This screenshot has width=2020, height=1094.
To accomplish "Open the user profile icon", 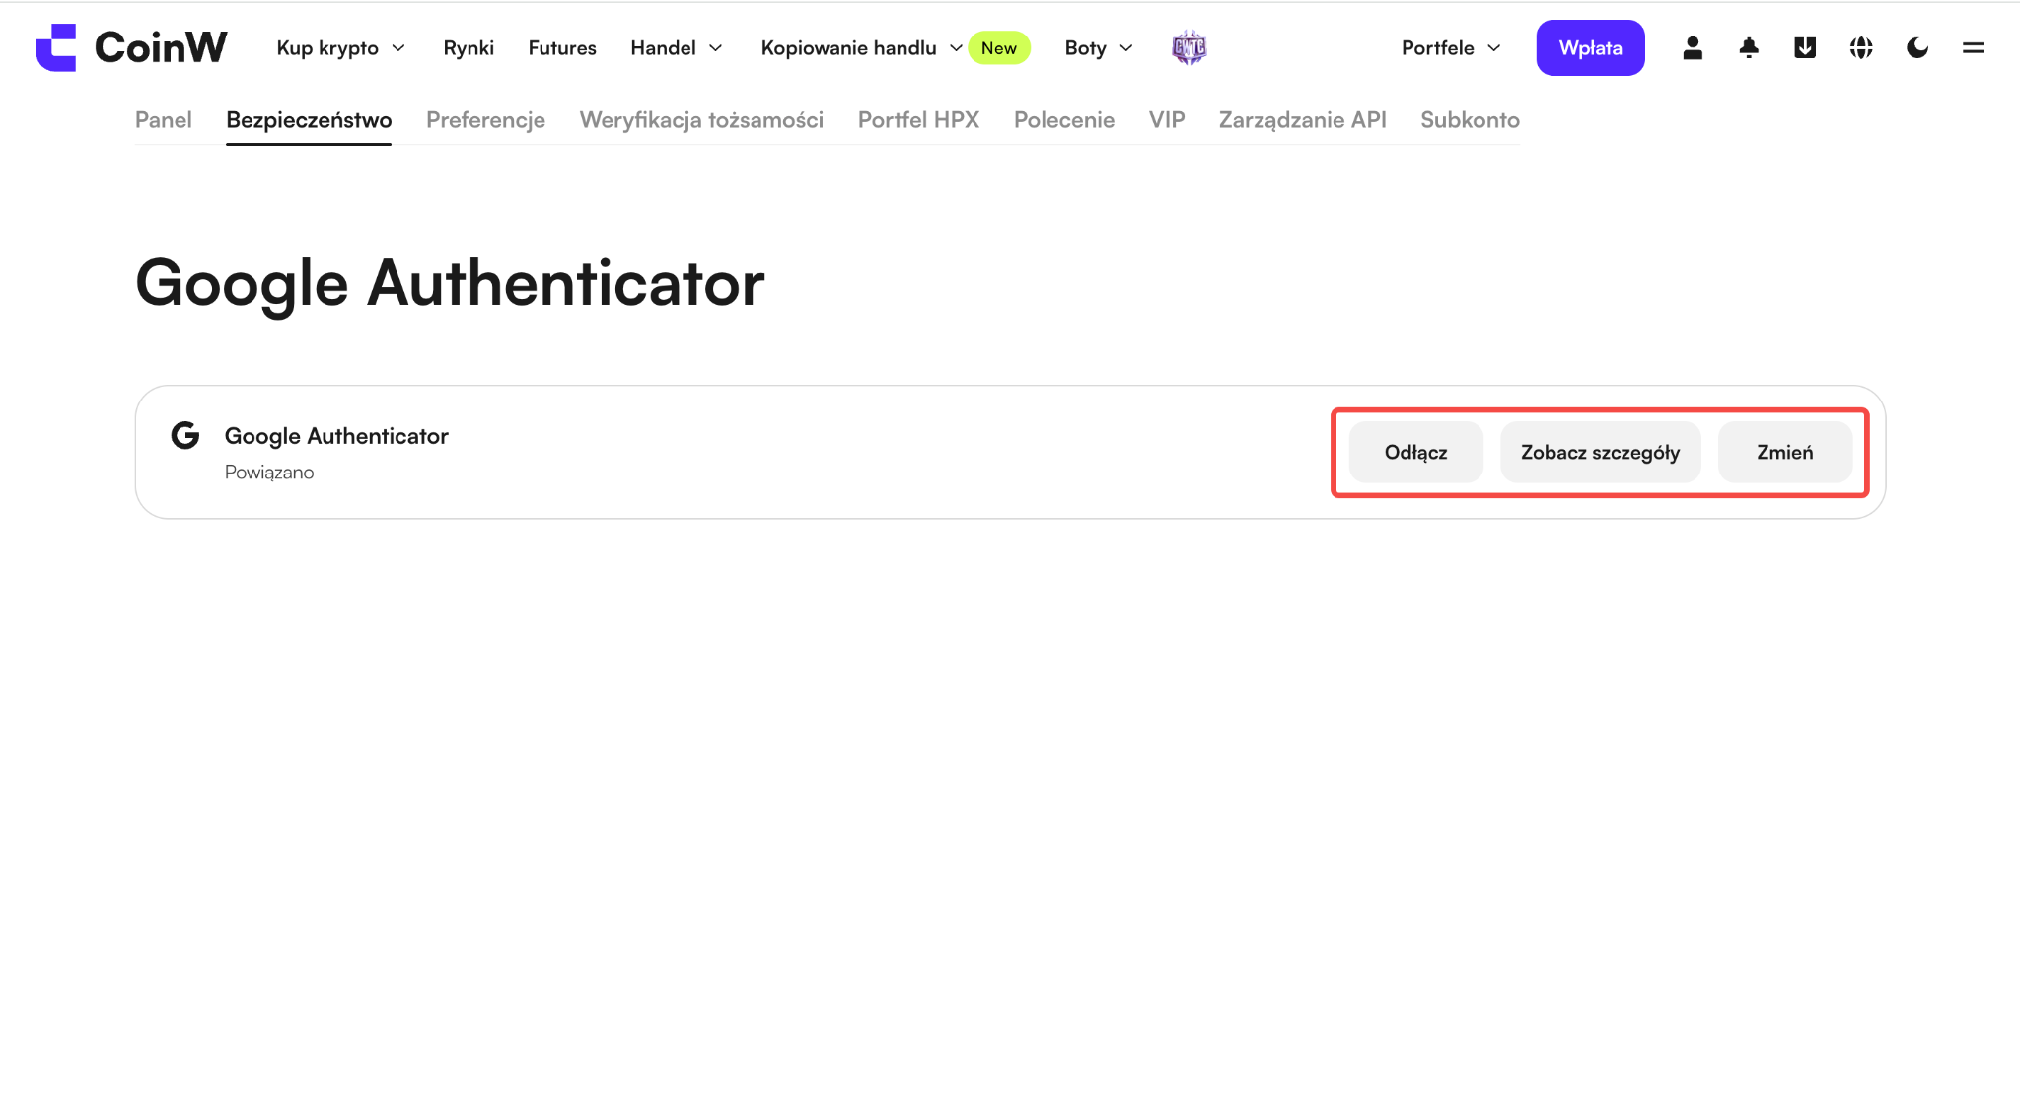I will 1693,47.
